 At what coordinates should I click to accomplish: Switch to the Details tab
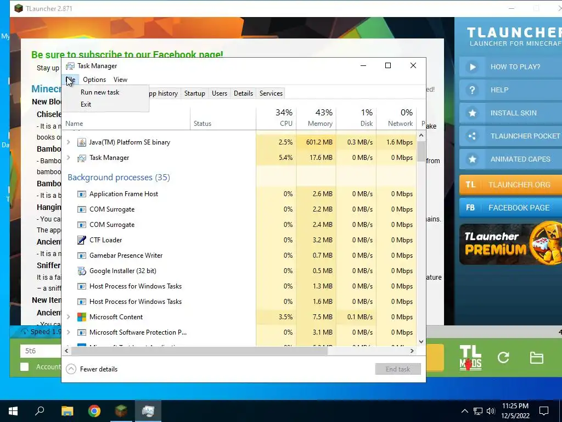pyautogui.click(x=243, y=93)
